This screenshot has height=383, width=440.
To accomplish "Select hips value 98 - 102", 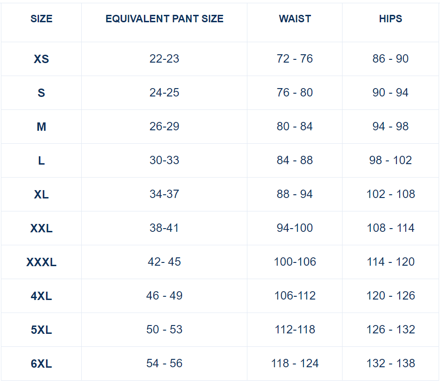I will pos(391,160).
